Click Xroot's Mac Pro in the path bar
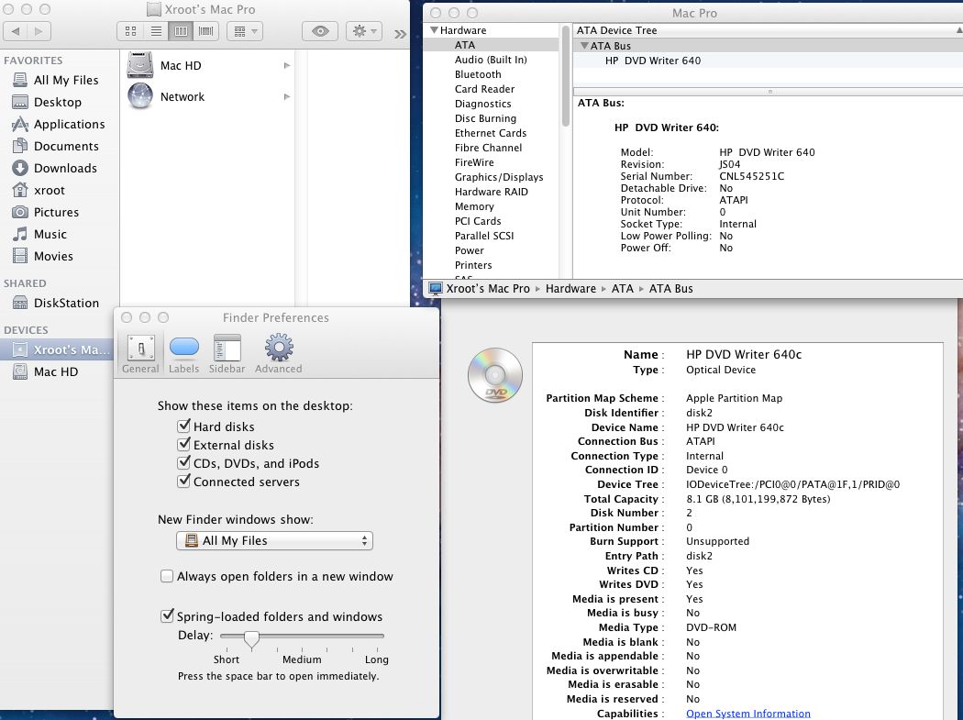The width and height of the screenshot is (963, 720). click(x=480, y=289)
